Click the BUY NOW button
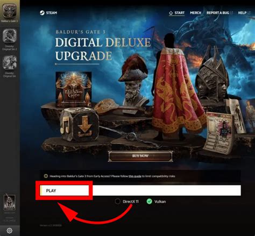 pos(140,156)
